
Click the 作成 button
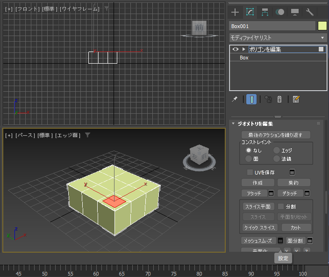(258, 182)
